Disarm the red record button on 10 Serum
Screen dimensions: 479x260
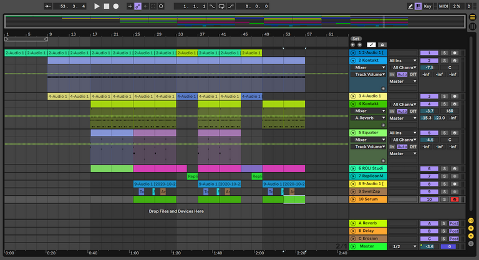[455, 200]
